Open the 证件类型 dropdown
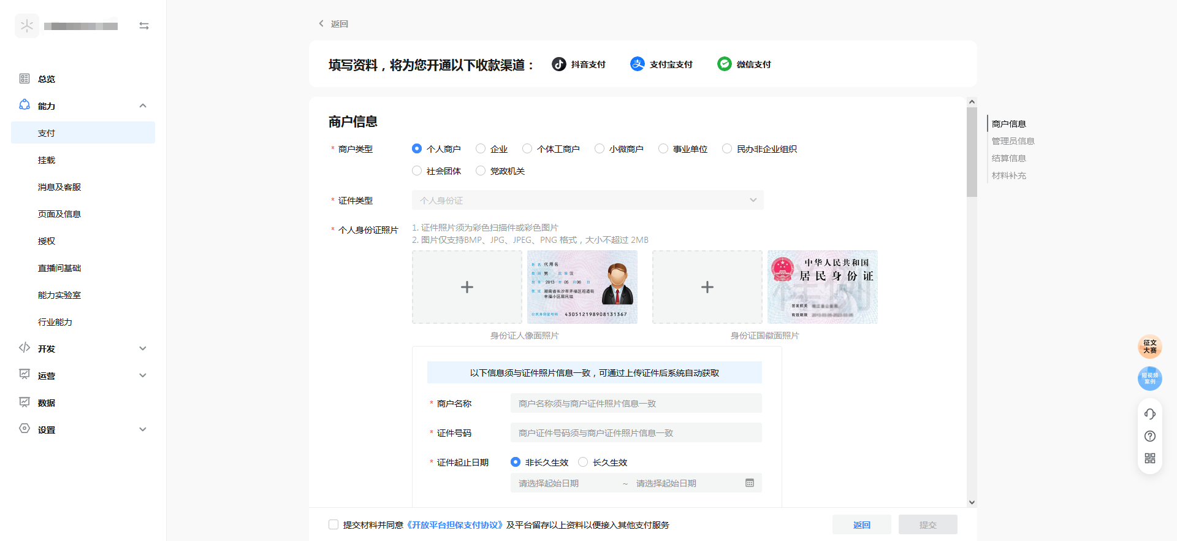 tap(587, 200)
